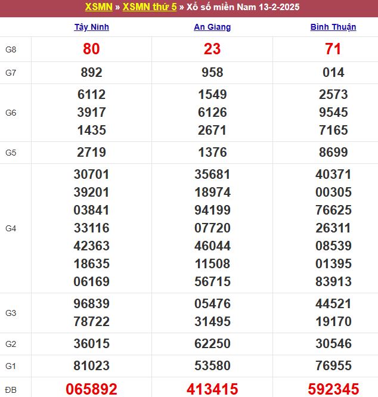Screen dimensions: 378x397
Task: Open the Tây Ninh province link
Action: click(x=92, y=27)
